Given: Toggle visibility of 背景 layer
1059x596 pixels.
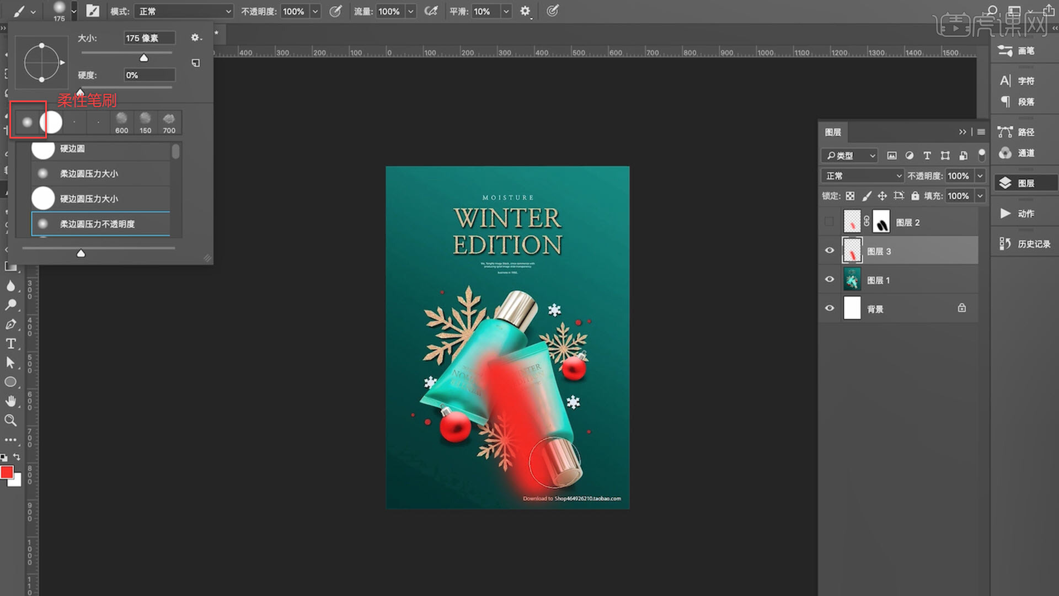Looking at the screenshot, I should coord(829,308).
